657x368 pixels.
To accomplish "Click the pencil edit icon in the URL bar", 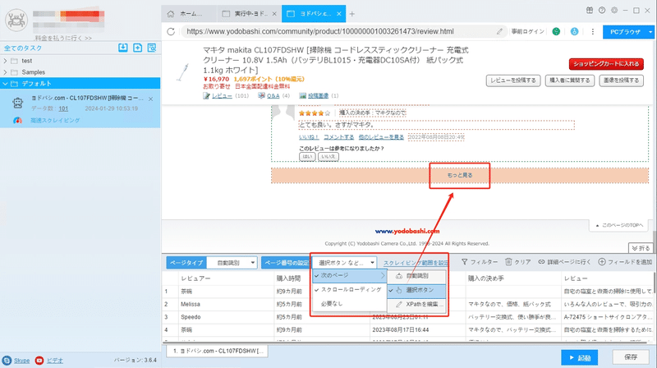I will click(x=499, y=31).
